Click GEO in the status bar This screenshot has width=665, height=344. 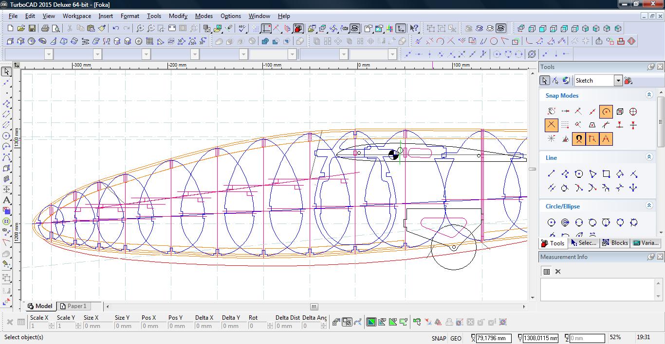(456, 338)
